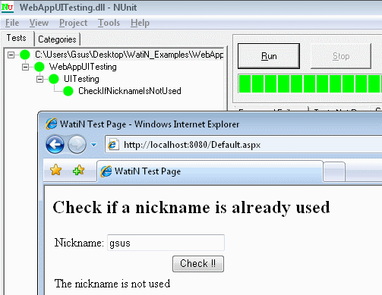Click green status circle beside WebAppUITesting
Image resolution: width=382 pixels, height=295 pixels.
point(39,67)
